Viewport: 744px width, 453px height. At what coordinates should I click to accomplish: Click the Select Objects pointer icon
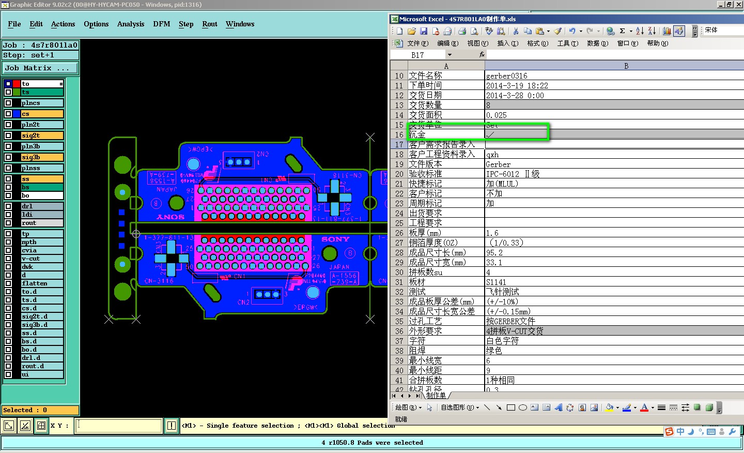coord(429,407)
